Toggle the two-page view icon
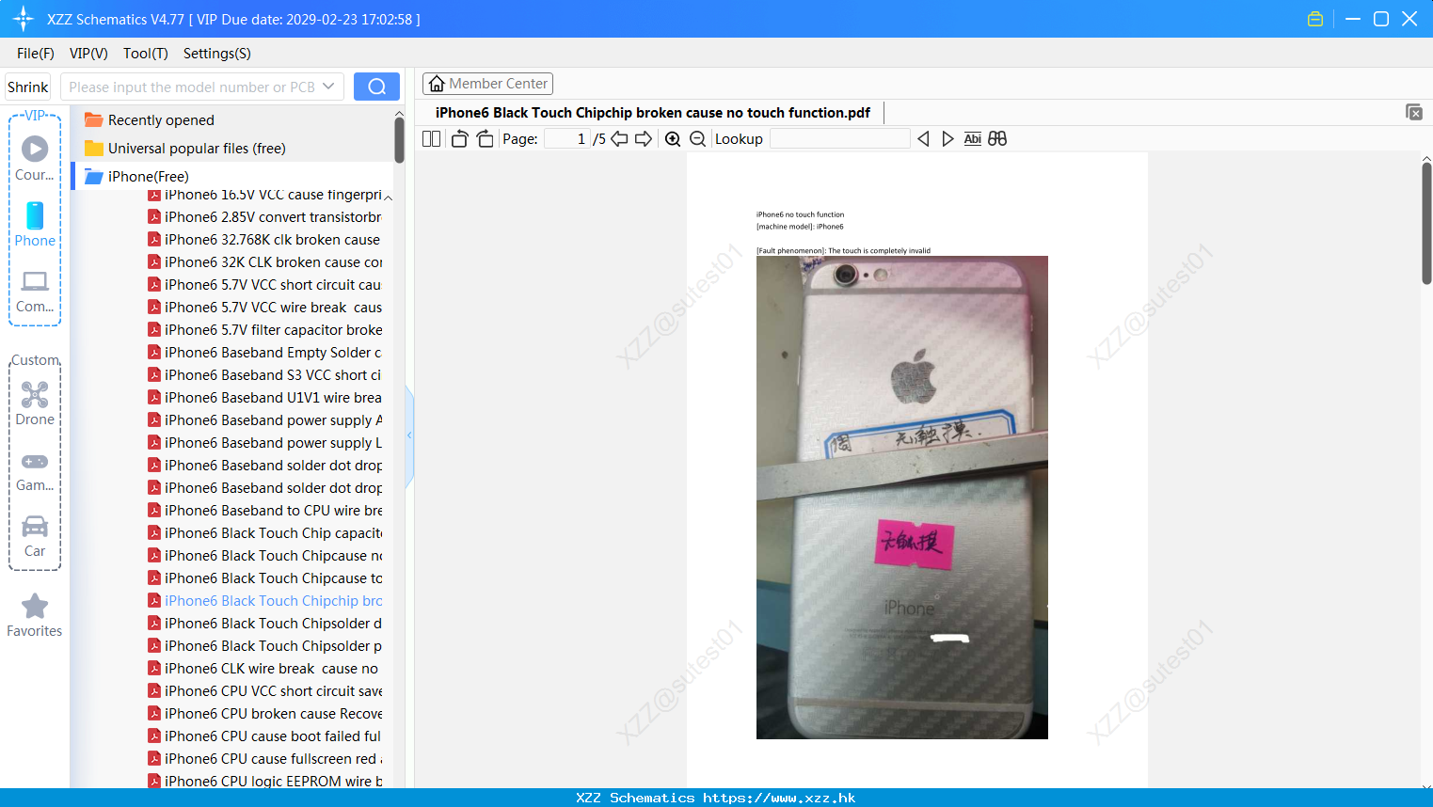 coord(431,138)
